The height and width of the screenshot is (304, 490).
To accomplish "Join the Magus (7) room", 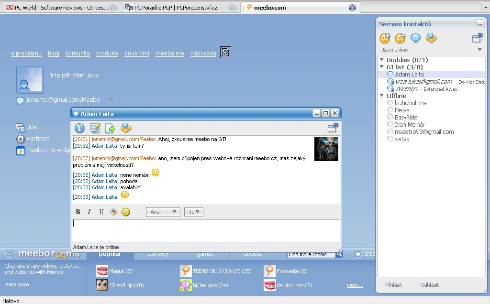I will (x=114, y=271).
